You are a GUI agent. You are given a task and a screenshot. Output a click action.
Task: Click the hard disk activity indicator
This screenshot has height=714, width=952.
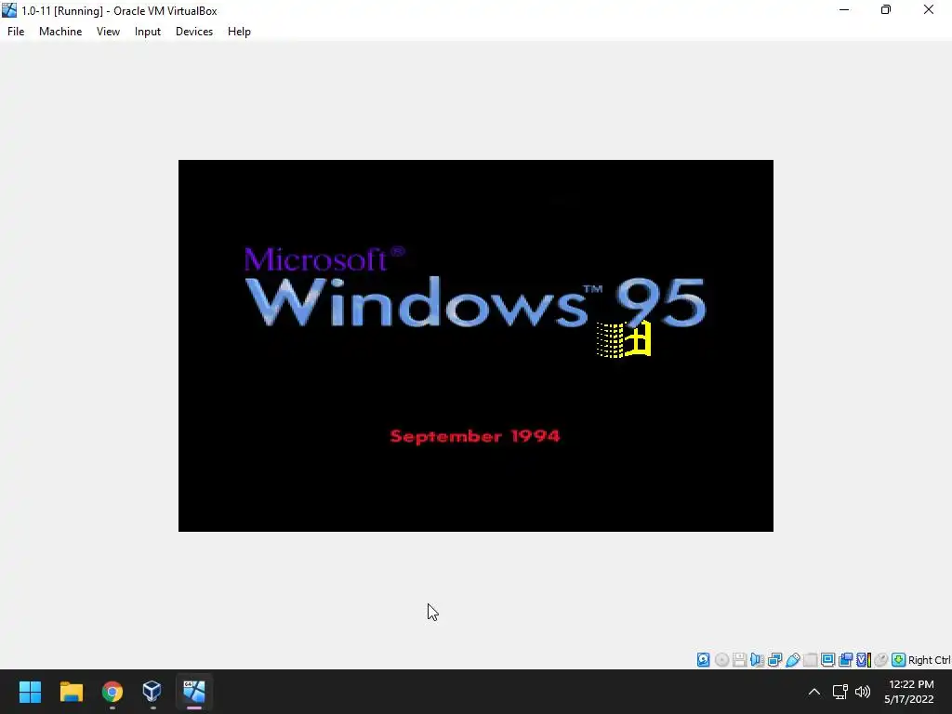(703, 660)
